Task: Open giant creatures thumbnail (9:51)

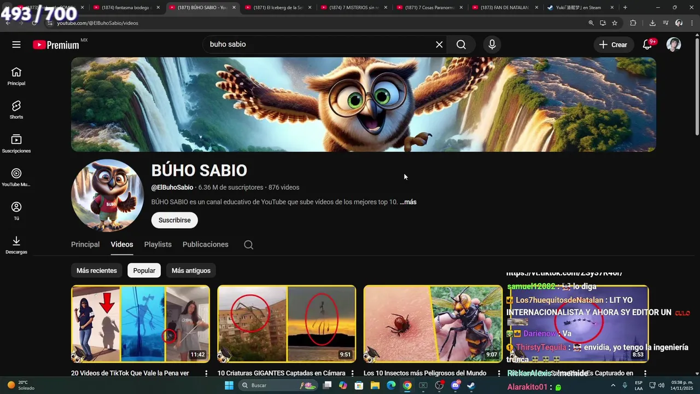Action: click(287, 324)
